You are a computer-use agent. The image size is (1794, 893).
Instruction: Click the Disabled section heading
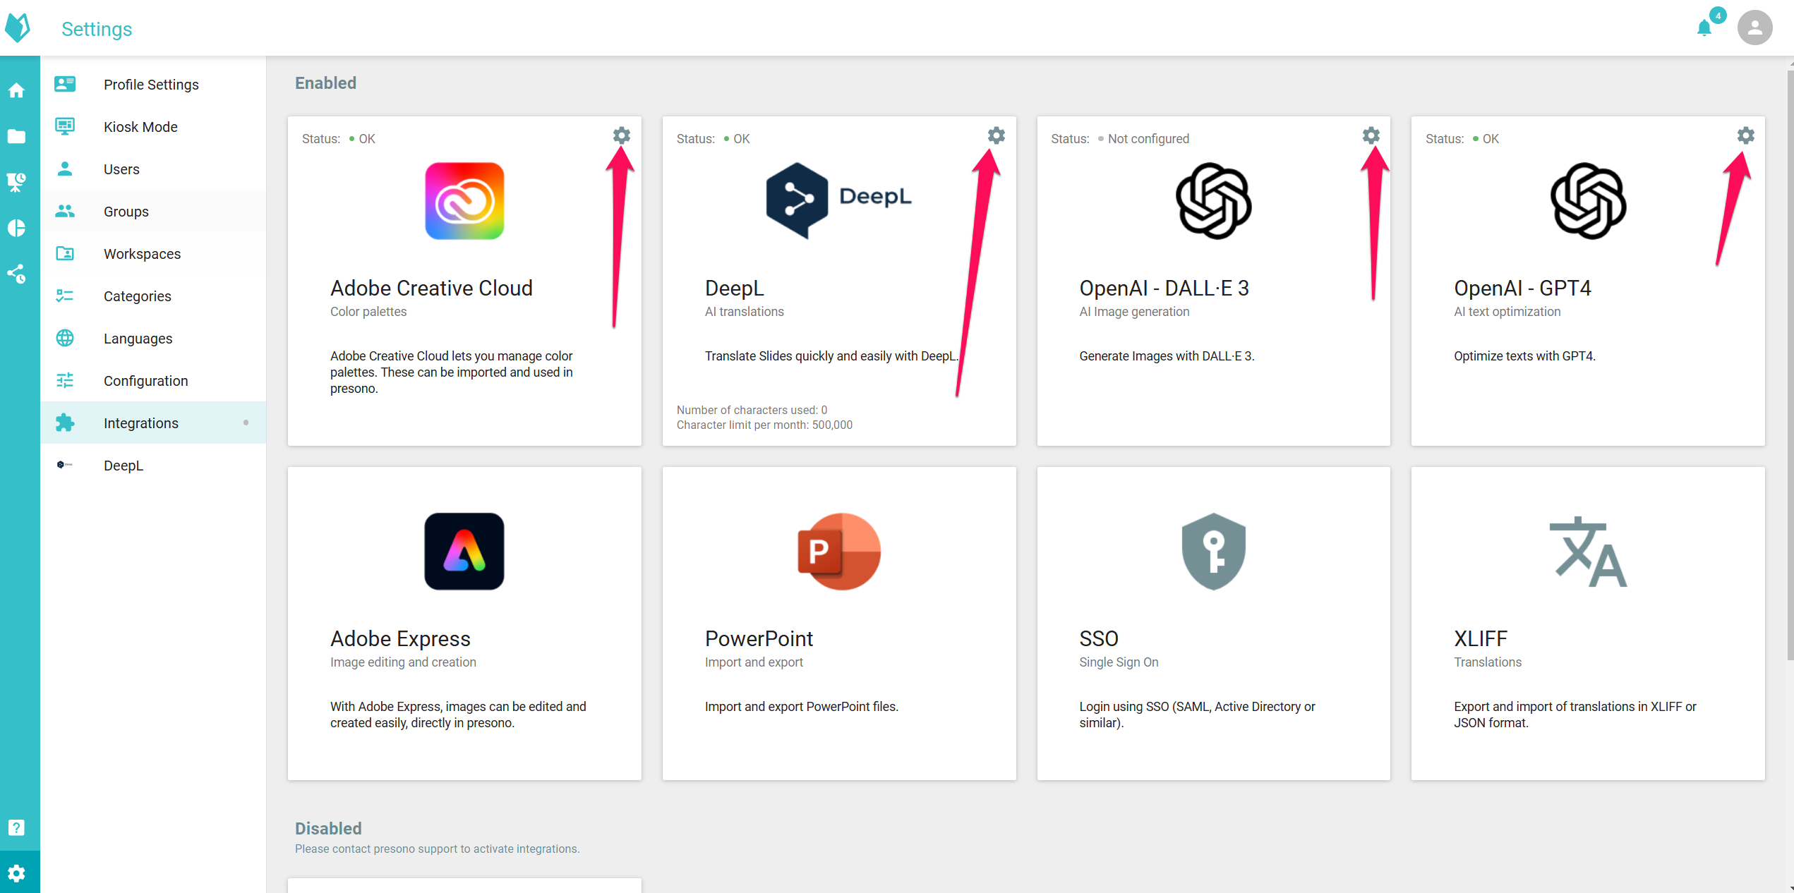tap(328, 828)
